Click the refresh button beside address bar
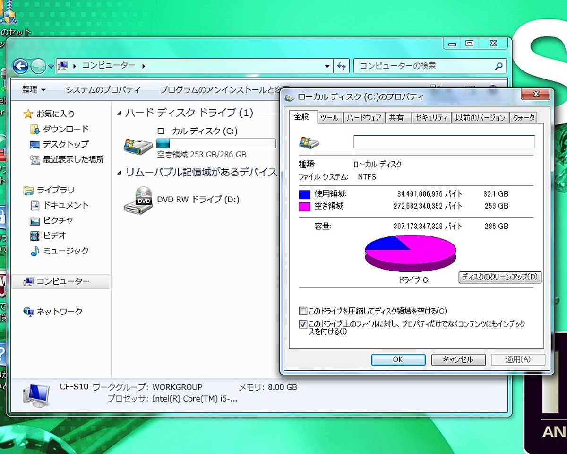The width and height of the screenshot is (567, 454). pyautogui.click(x=341, y=66)
